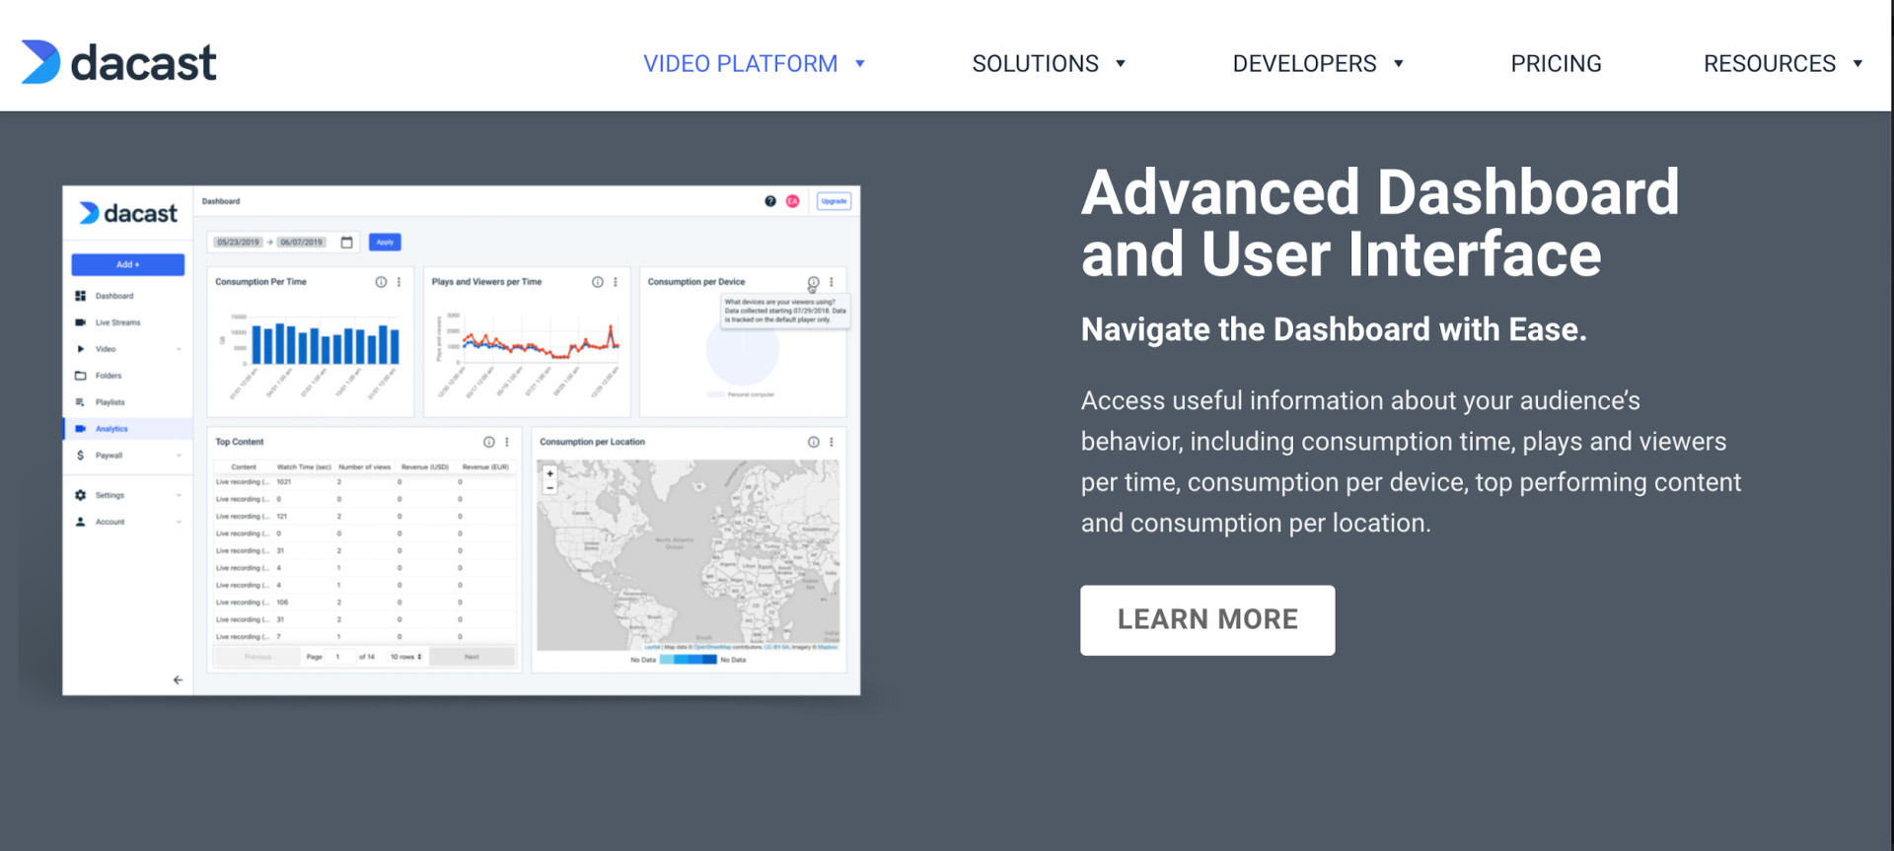Viewport: 1894px width, 851px height.
Task: Show info for Consumption per Device
Action: (813, 282)
